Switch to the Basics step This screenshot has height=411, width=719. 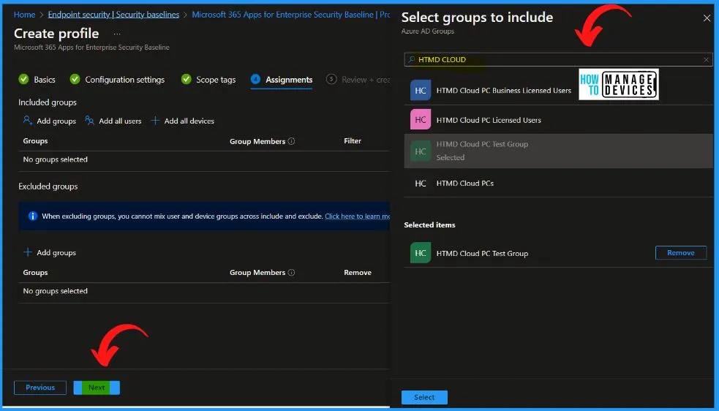(37, 80)
